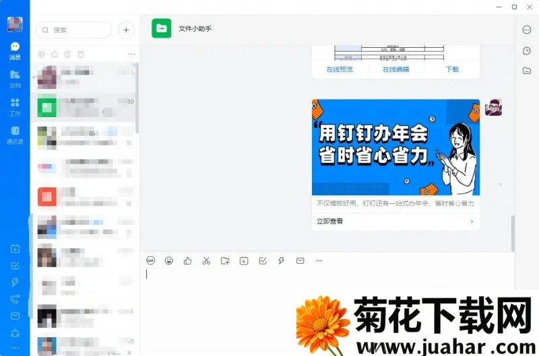Send a thumbs-up like from chat toolbar
This screenshot has height=356, width=539.
[x=188, y=260]
